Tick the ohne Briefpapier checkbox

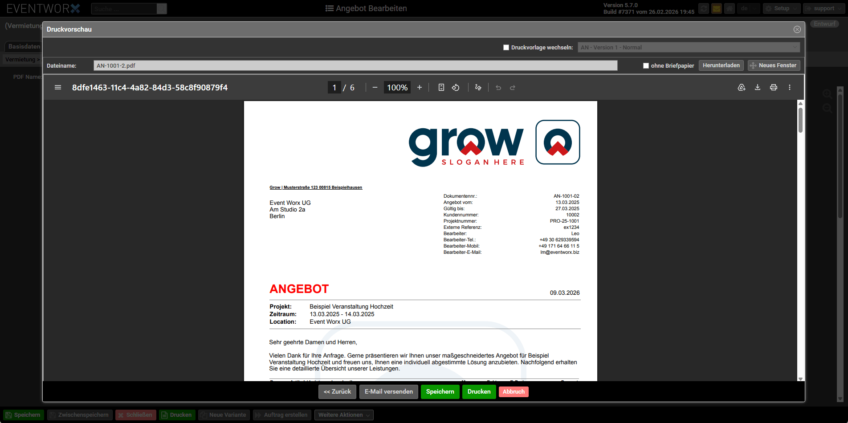pos(646,66)
